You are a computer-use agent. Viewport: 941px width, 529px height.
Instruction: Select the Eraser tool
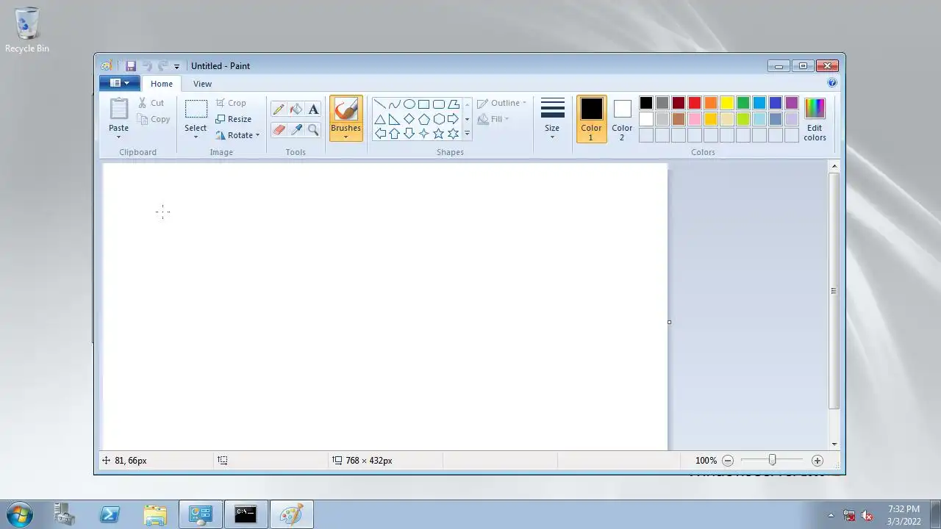(279, 130)
